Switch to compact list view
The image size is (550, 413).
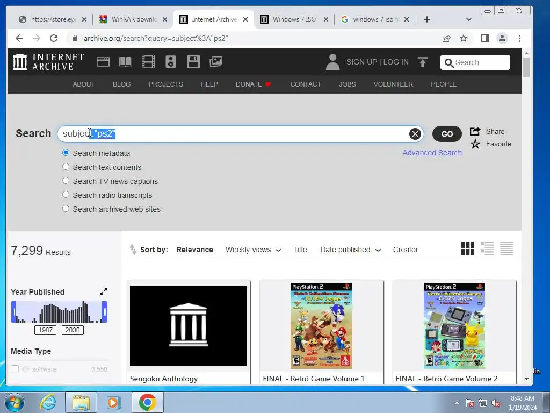click(506, 248)
